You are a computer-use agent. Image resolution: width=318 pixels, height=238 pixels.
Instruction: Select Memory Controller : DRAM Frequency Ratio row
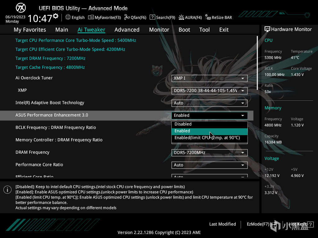[x=59, y=140]
